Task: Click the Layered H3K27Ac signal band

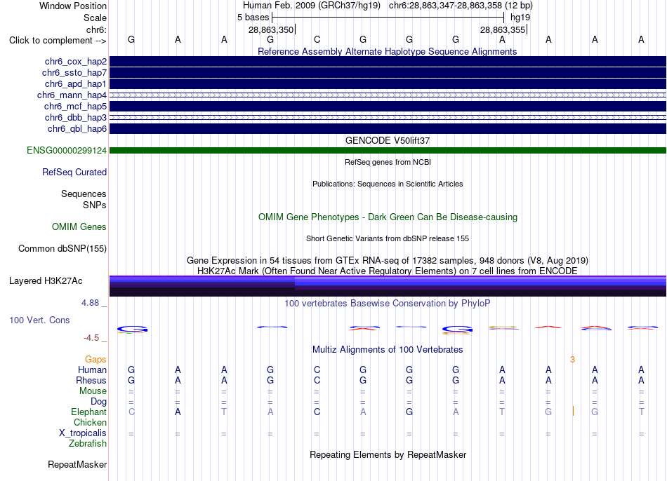Action: click(x=388, y=286)
